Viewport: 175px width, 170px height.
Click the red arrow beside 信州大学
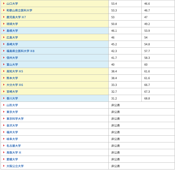[4, 58]
